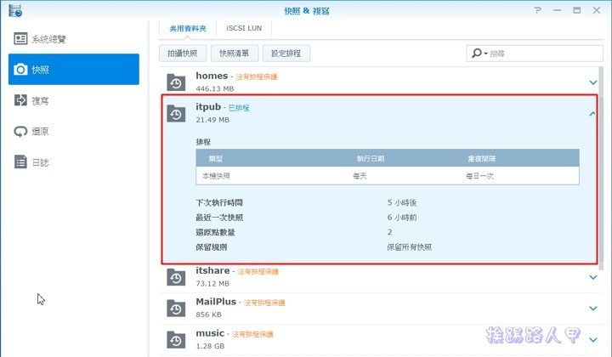Go to 日誌 in the sidebar

40,162
